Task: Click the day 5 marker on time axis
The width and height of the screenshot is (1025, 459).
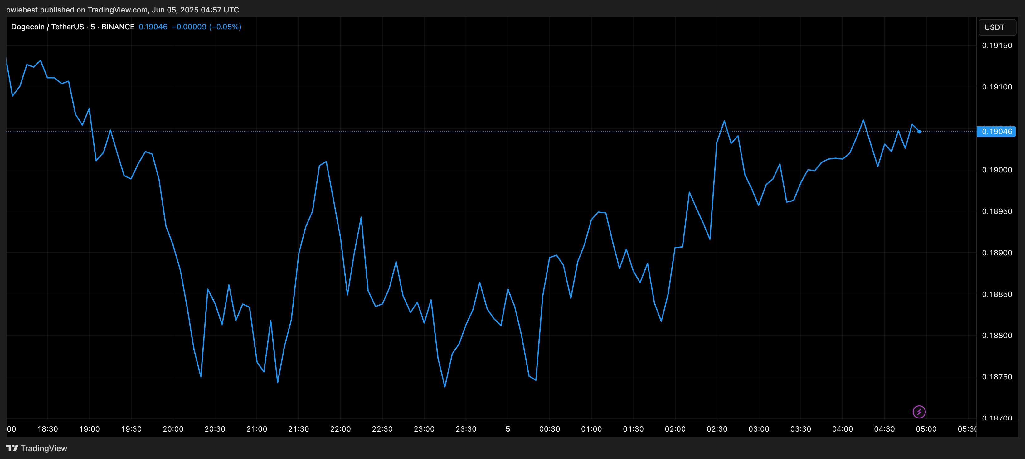Action: 508,429
